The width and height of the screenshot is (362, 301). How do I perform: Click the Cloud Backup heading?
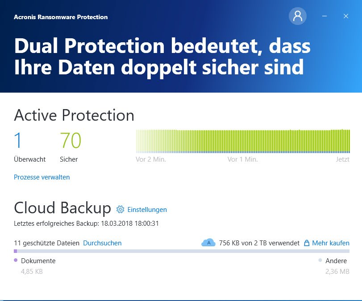(62, 208)
